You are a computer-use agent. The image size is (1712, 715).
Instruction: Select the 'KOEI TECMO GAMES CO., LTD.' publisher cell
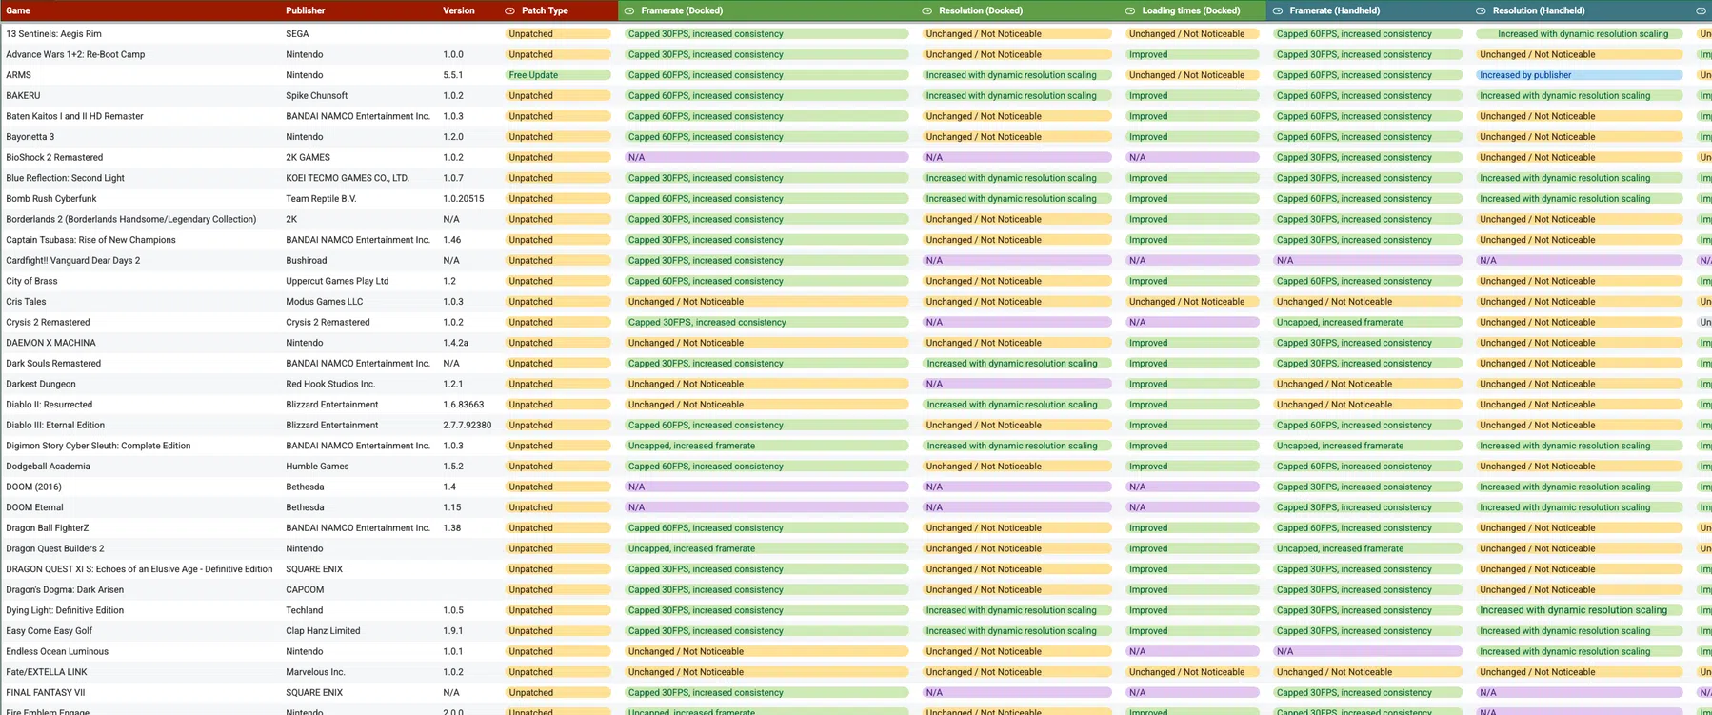coord(348,179)
